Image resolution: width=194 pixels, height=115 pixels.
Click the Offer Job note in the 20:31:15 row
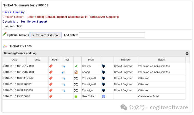click(144, 90)
